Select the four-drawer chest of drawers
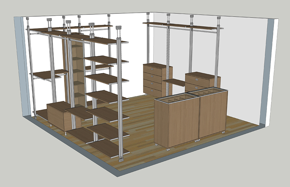The image size is (290, 187). click(x=158, y=79)
